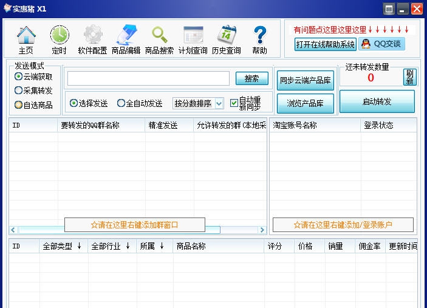Sort by 价格 column header
Screen dimensions: 427x308
(309, 246)
